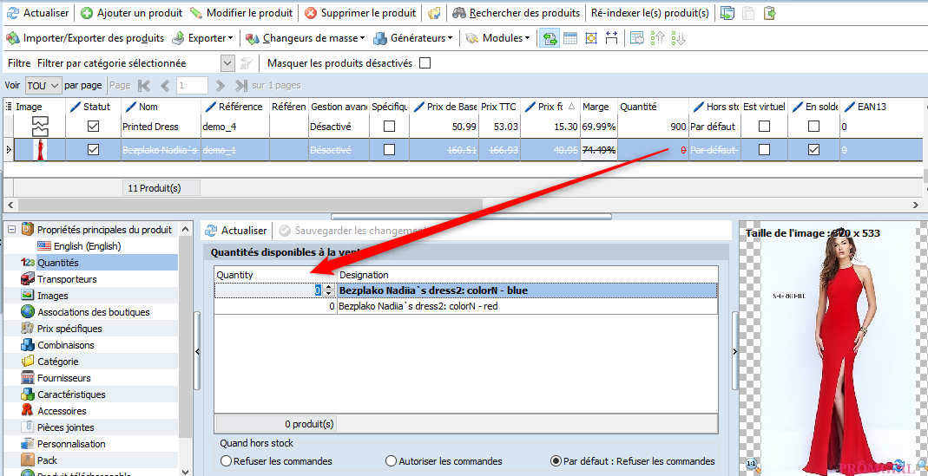Collapse left properties panel with arrow handle
Image resolution: width=928 pixels, height=476 pixels.
197,351
